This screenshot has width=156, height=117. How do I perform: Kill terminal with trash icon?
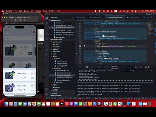[149, 67]
